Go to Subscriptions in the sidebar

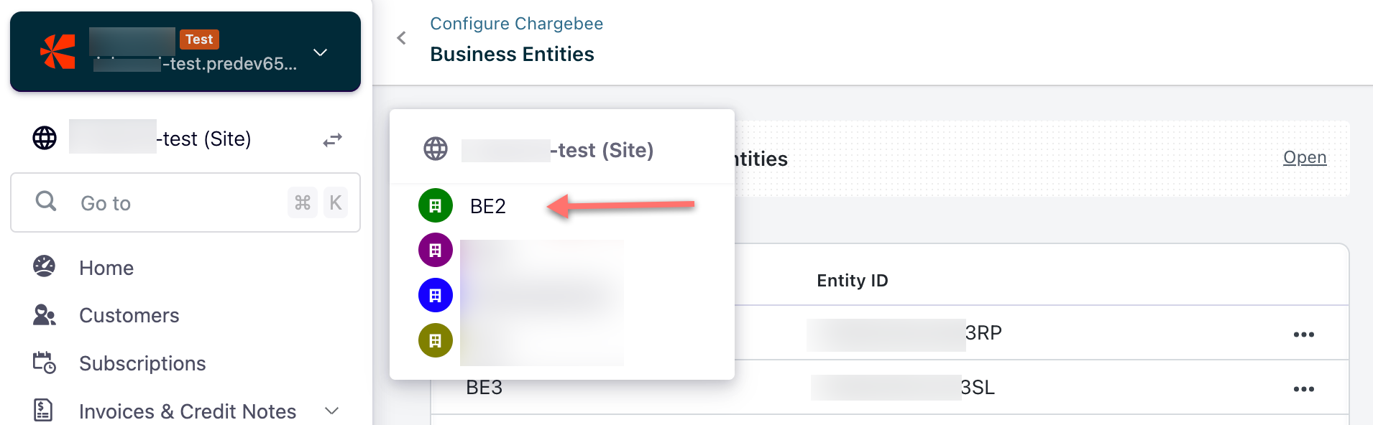point(142,363)
